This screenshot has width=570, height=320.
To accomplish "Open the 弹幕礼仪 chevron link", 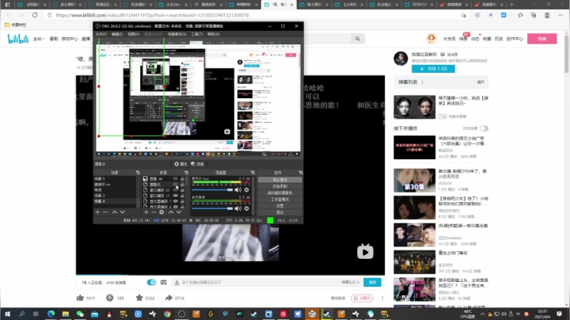I will [350, 282].
